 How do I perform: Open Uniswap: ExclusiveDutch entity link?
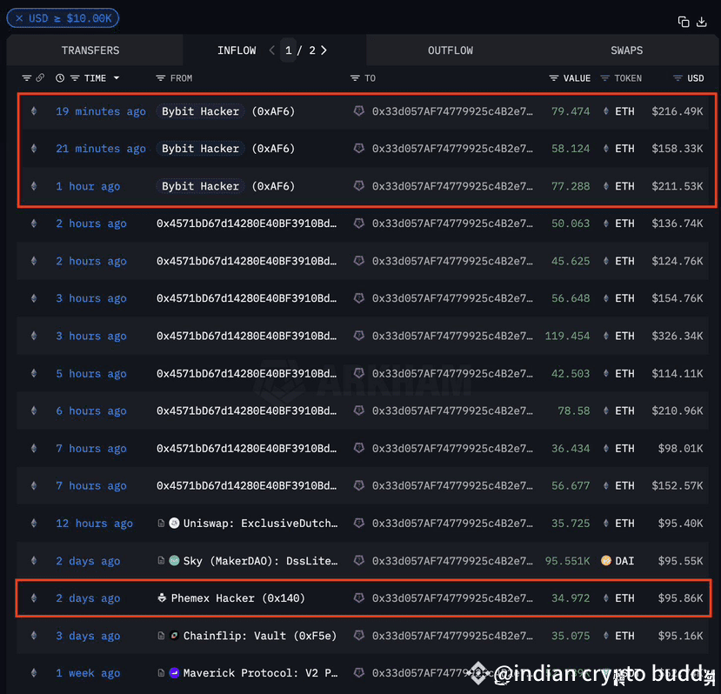coord(260,524)
